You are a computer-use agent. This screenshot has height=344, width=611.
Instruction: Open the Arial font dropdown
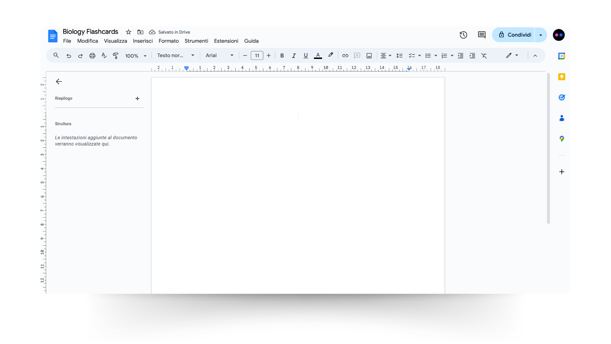[x=219, y=55]
